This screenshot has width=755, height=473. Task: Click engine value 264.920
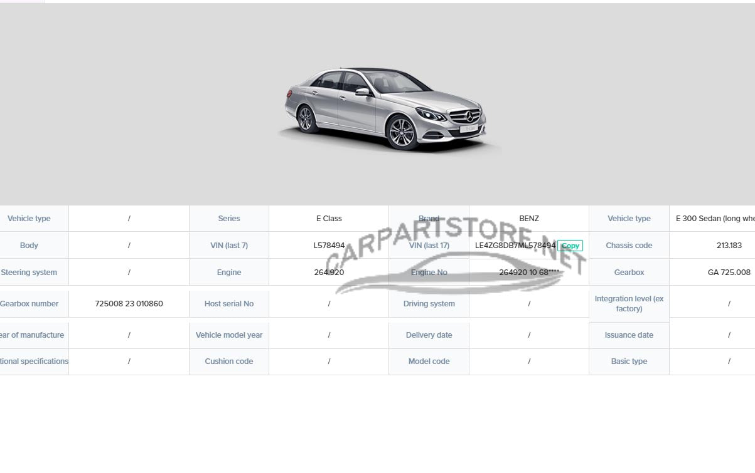pos(329,273)
